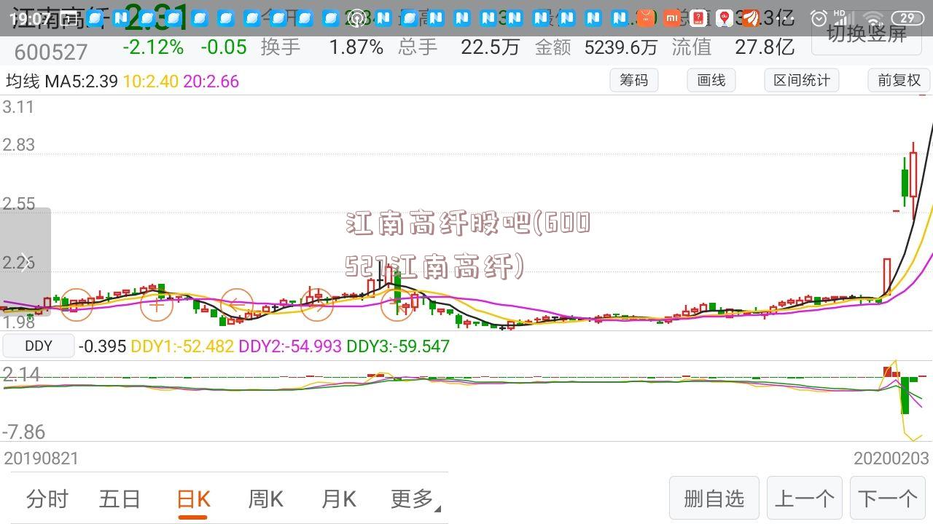Viewport: 933px width, 524px height.
Task: Select the 日K tab
Action: [193, 499]
